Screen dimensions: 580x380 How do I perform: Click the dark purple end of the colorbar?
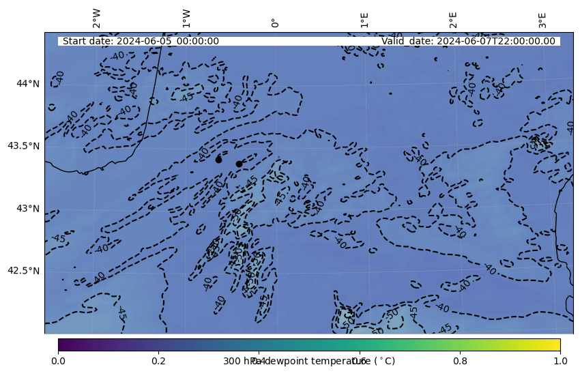62,344
